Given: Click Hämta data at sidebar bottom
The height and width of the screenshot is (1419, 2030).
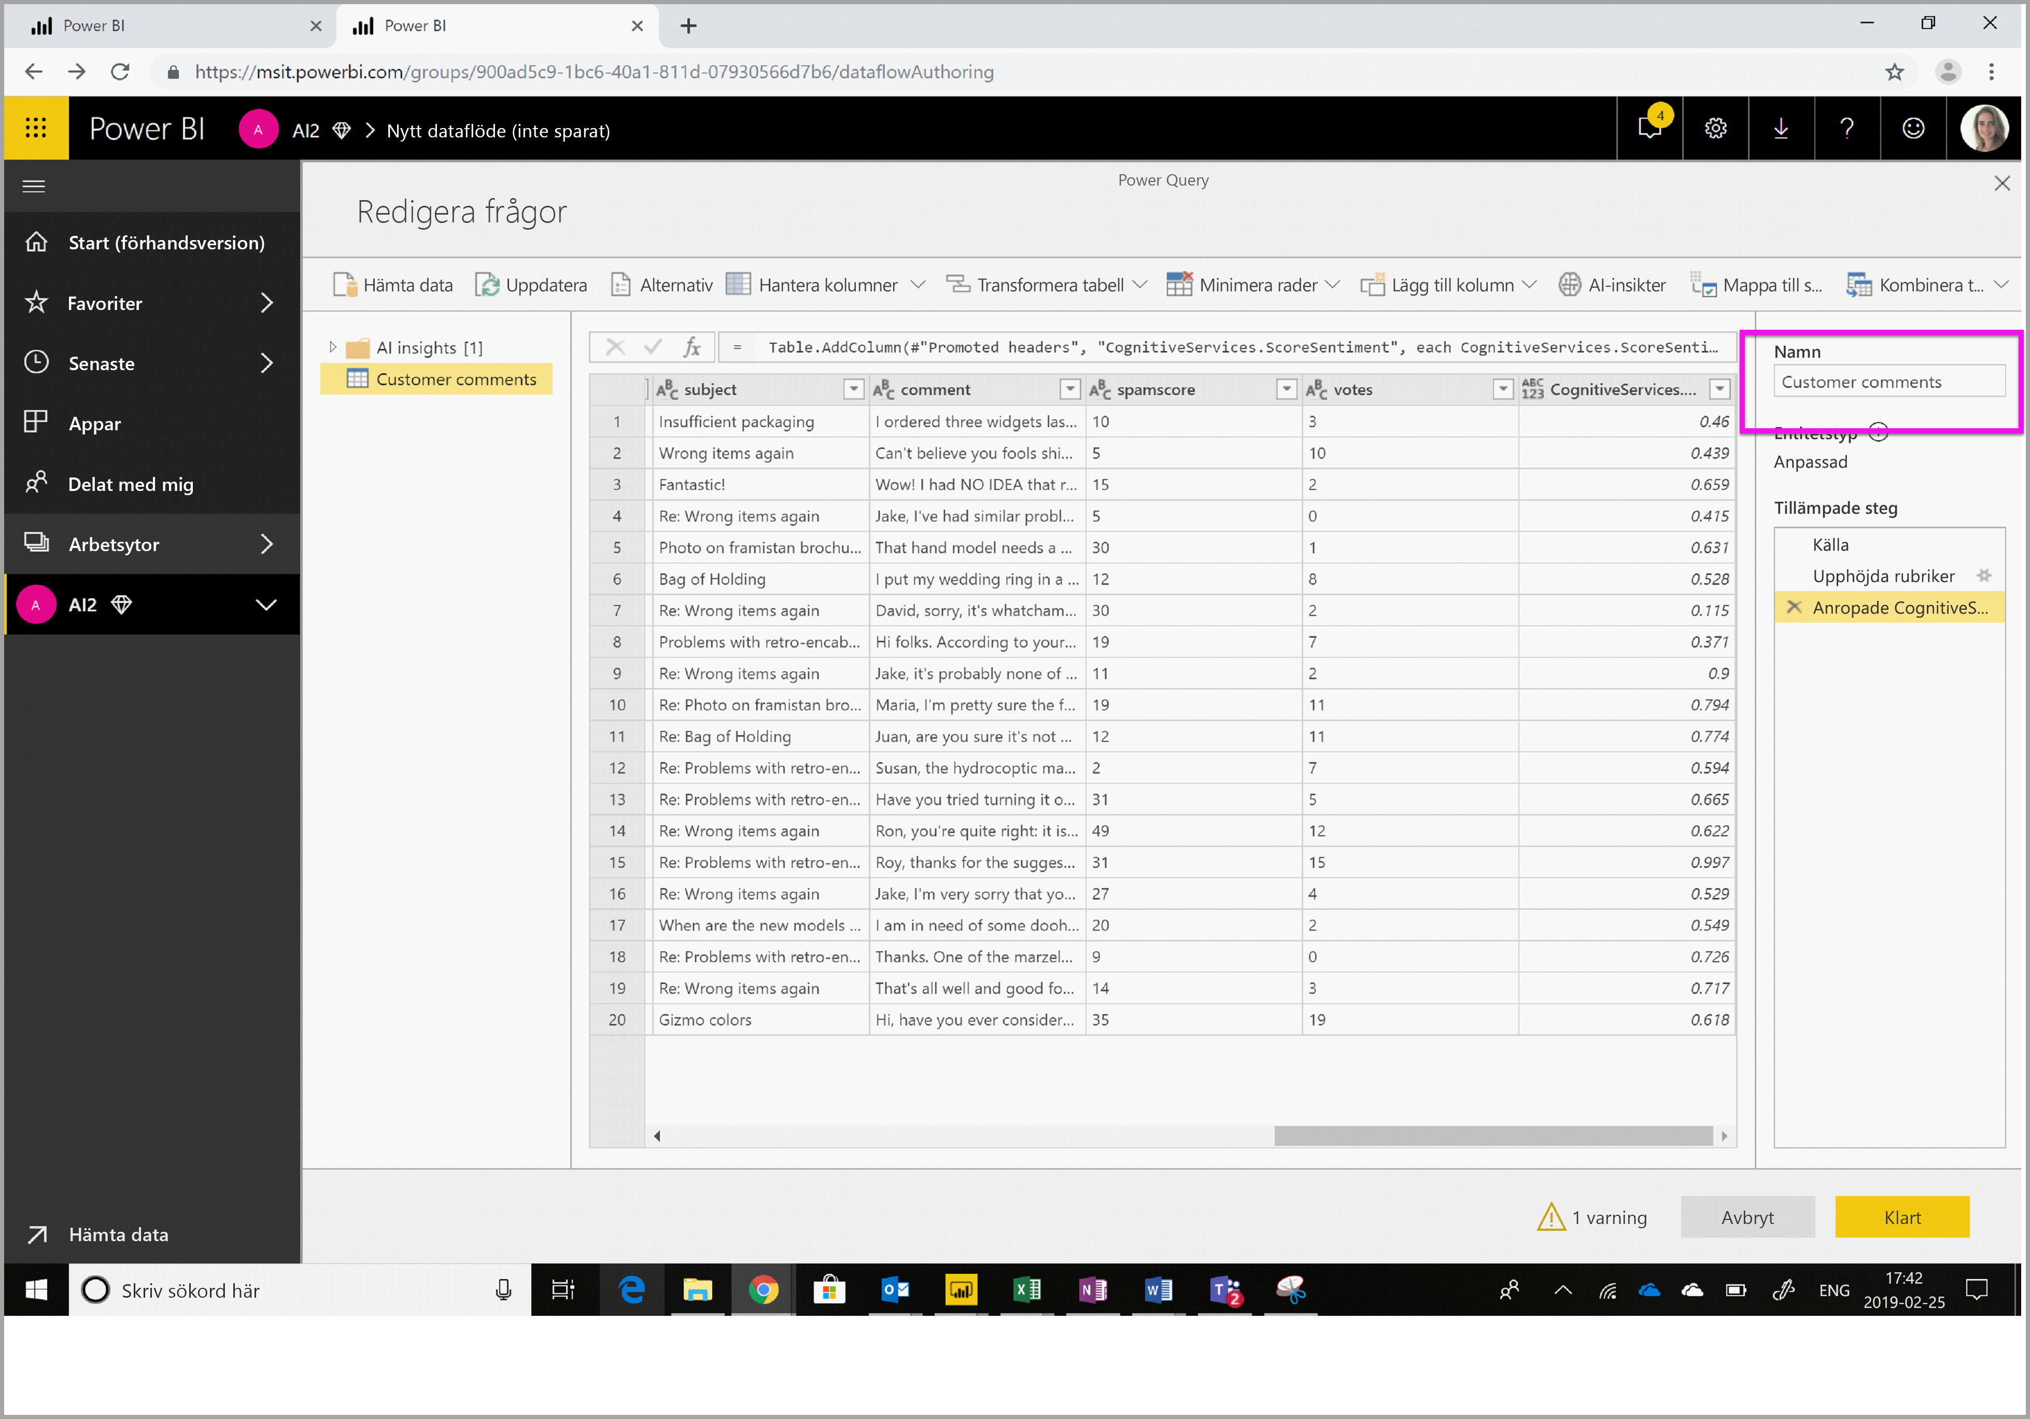Looking at the screenshot, I should tap(152, 1234).
